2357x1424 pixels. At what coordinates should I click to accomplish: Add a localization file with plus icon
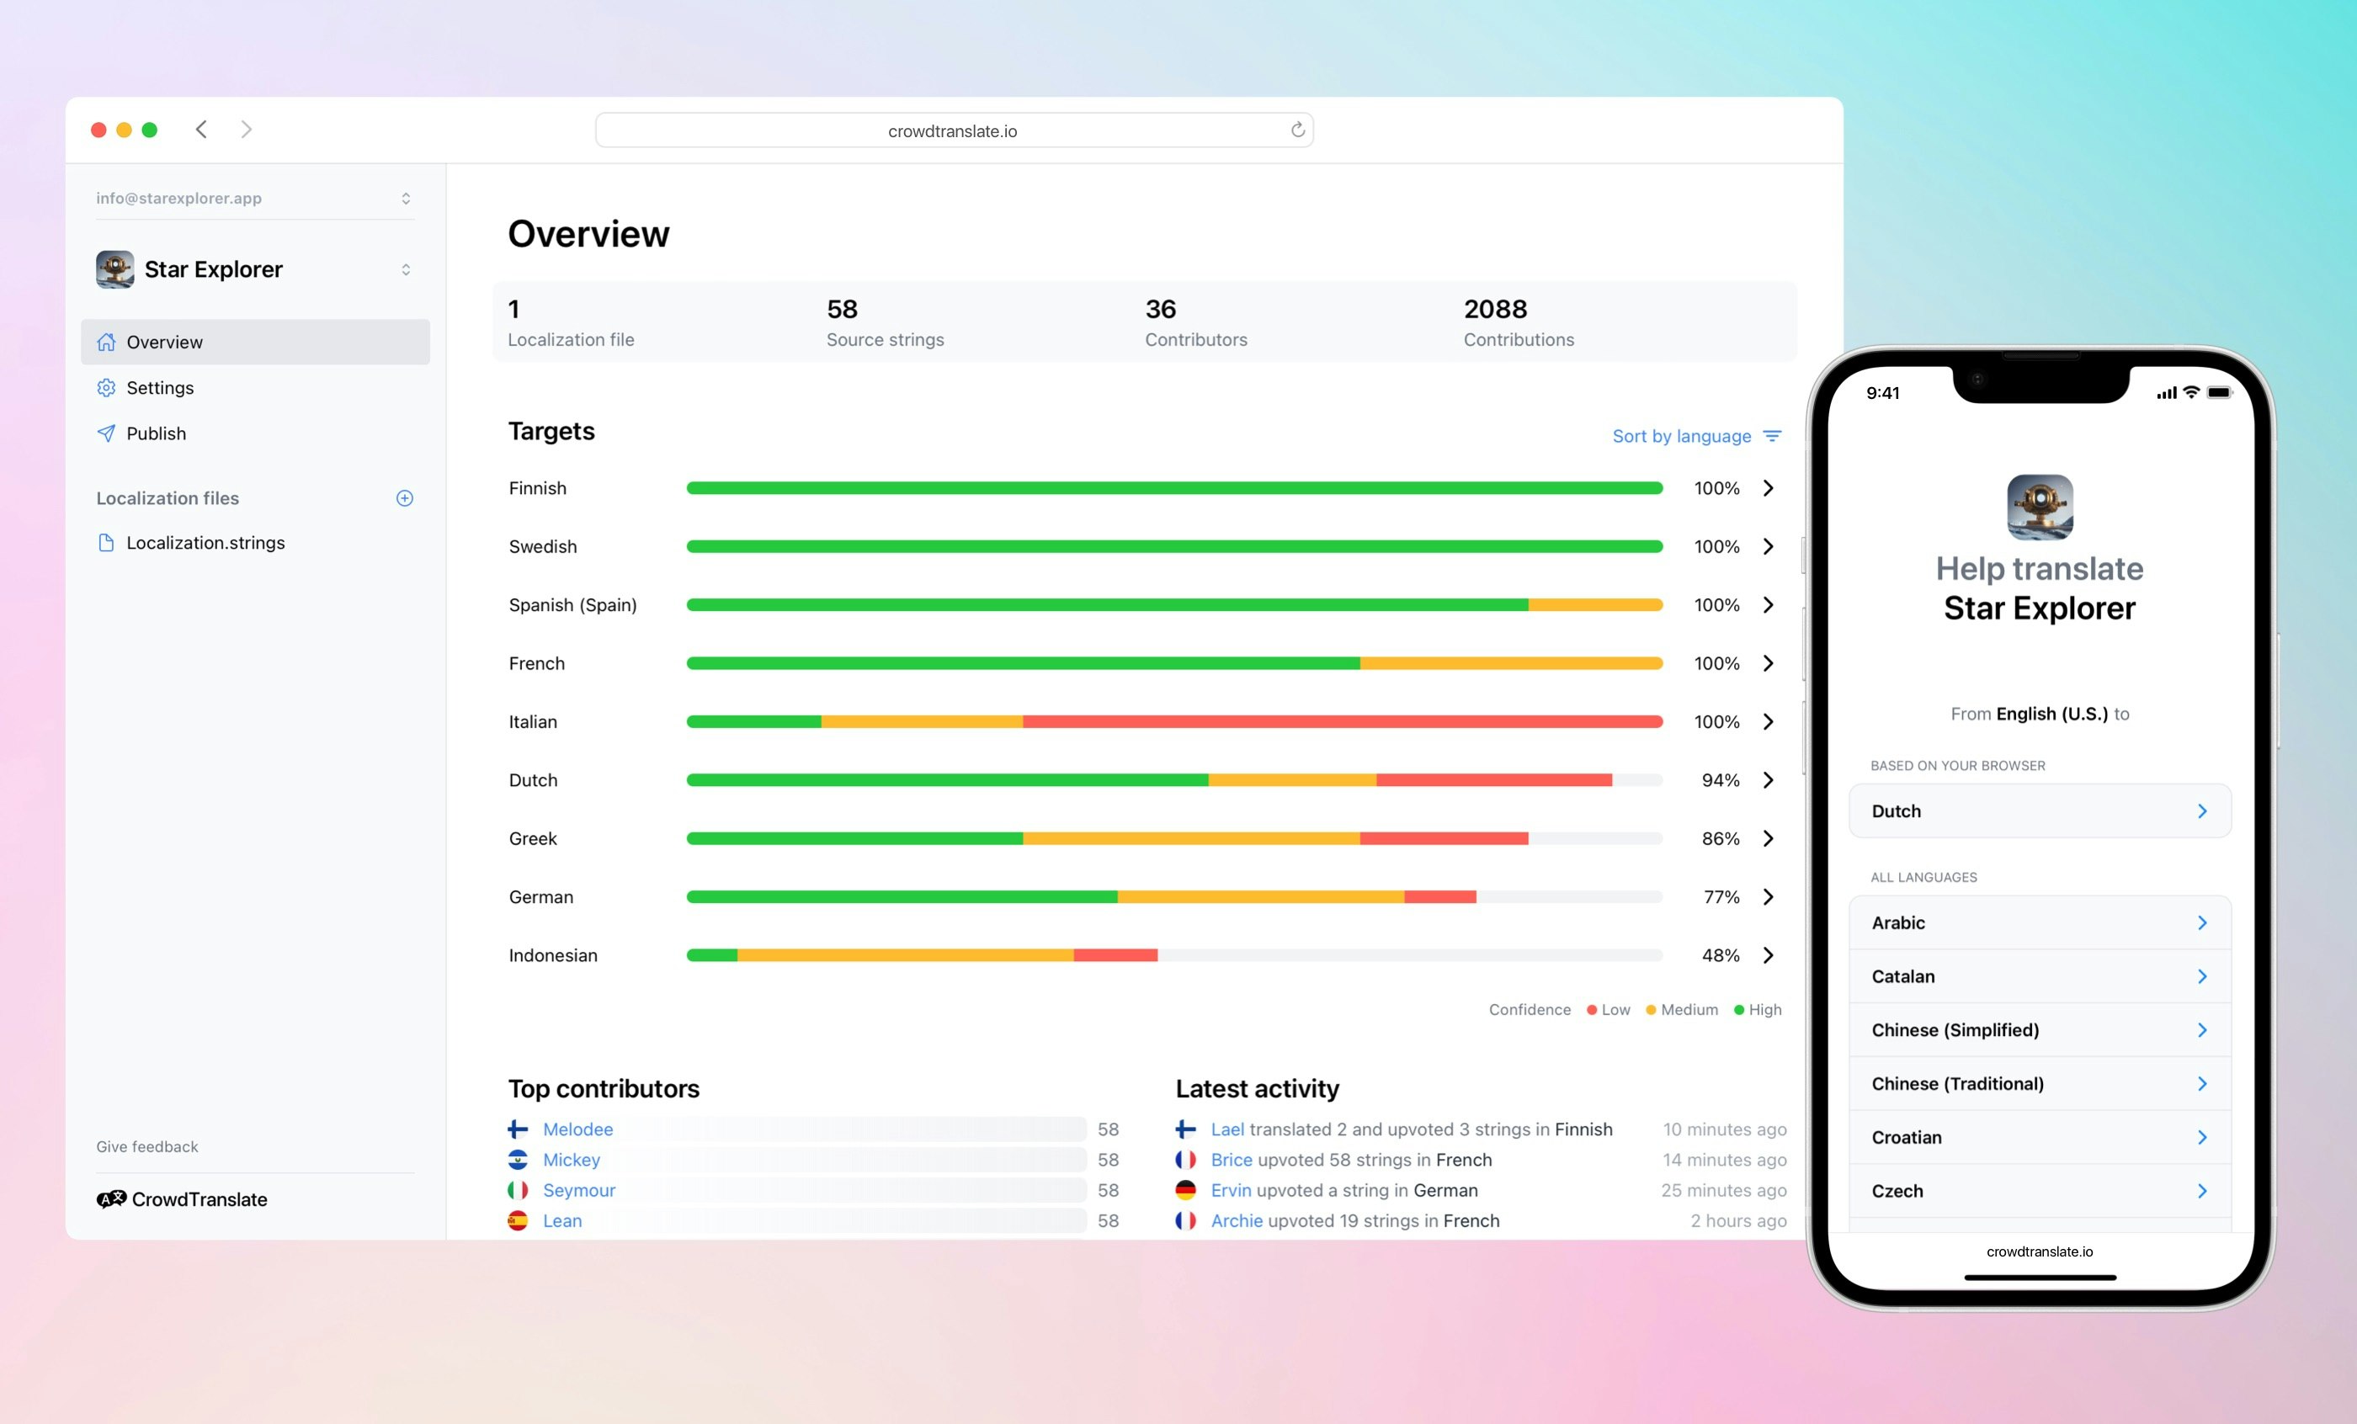[x=405, y=498]
